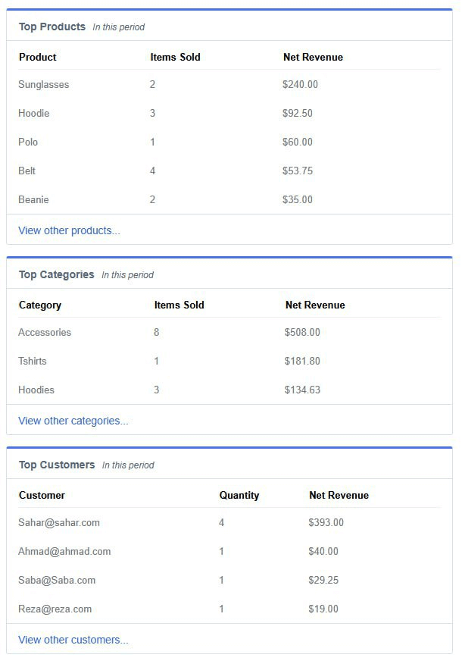Open the View other products link
The image size is (465, 667).
pyautogui.click(x=69, y=230)
